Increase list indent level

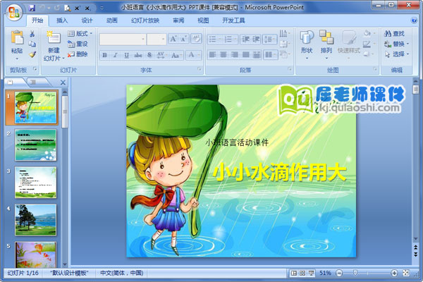click(x=256, y=39)
